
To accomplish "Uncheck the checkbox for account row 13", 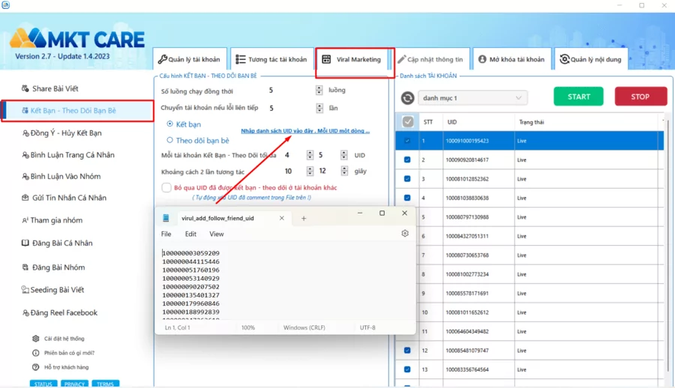I will tap(407, 369).
